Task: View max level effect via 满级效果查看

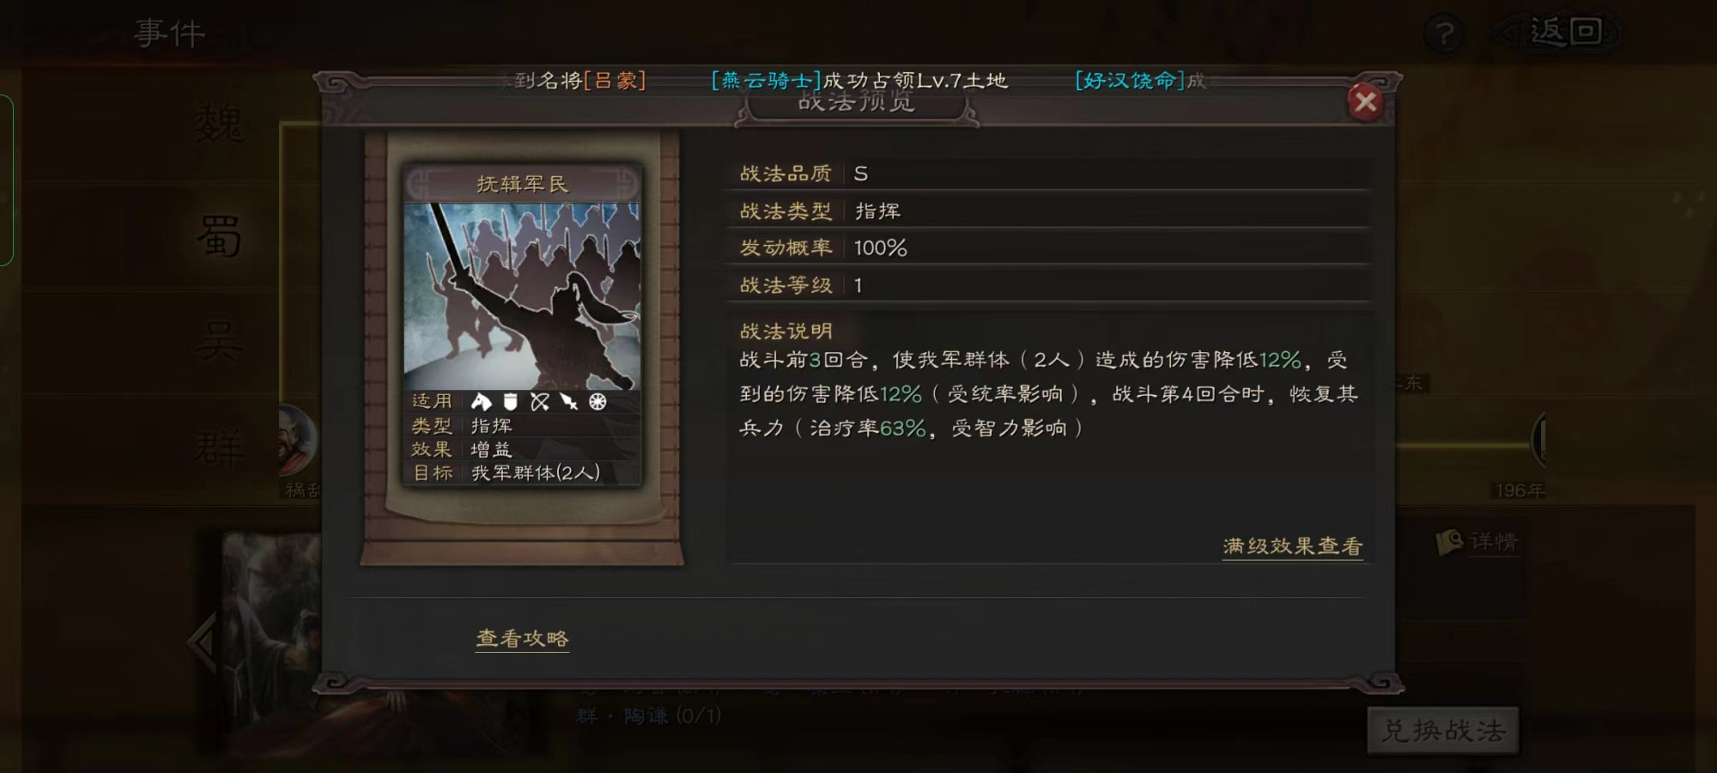Action: click(1292, 546)
